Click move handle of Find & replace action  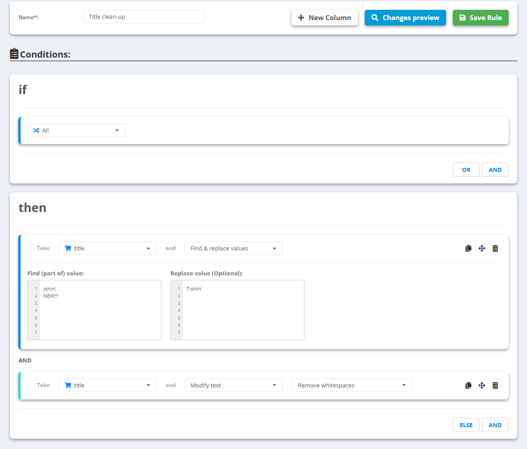(481, 248)
